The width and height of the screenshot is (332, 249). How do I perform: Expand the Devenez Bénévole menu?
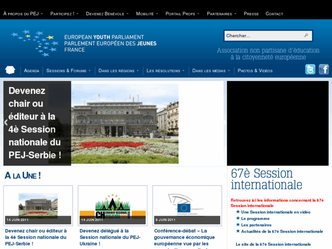pos(107,14)
